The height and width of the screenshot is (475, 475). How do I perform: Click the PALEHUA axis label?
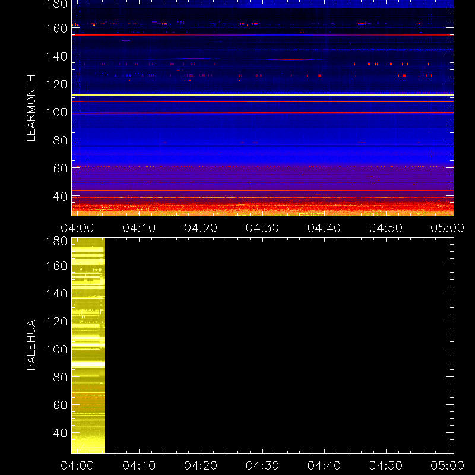(x=31, y=345)
